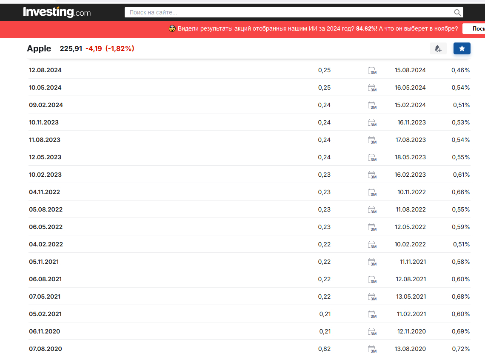Image resolution: width=485 pixels, height=356 pixels.
Task: Select ex-dividend date 04.02.2022
Action: pyautogui.click(x=46, y=244)
